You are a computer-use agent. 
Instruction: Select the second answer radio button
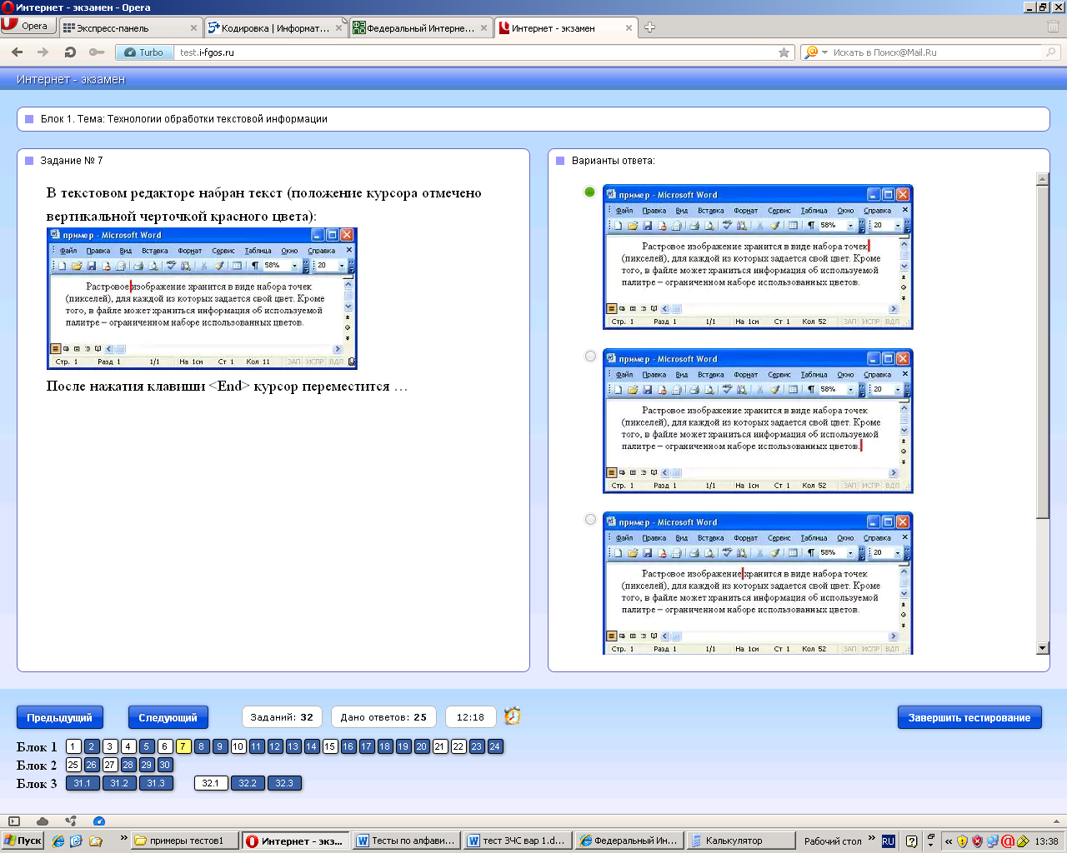pyautogui.click(x=590, y=357)
